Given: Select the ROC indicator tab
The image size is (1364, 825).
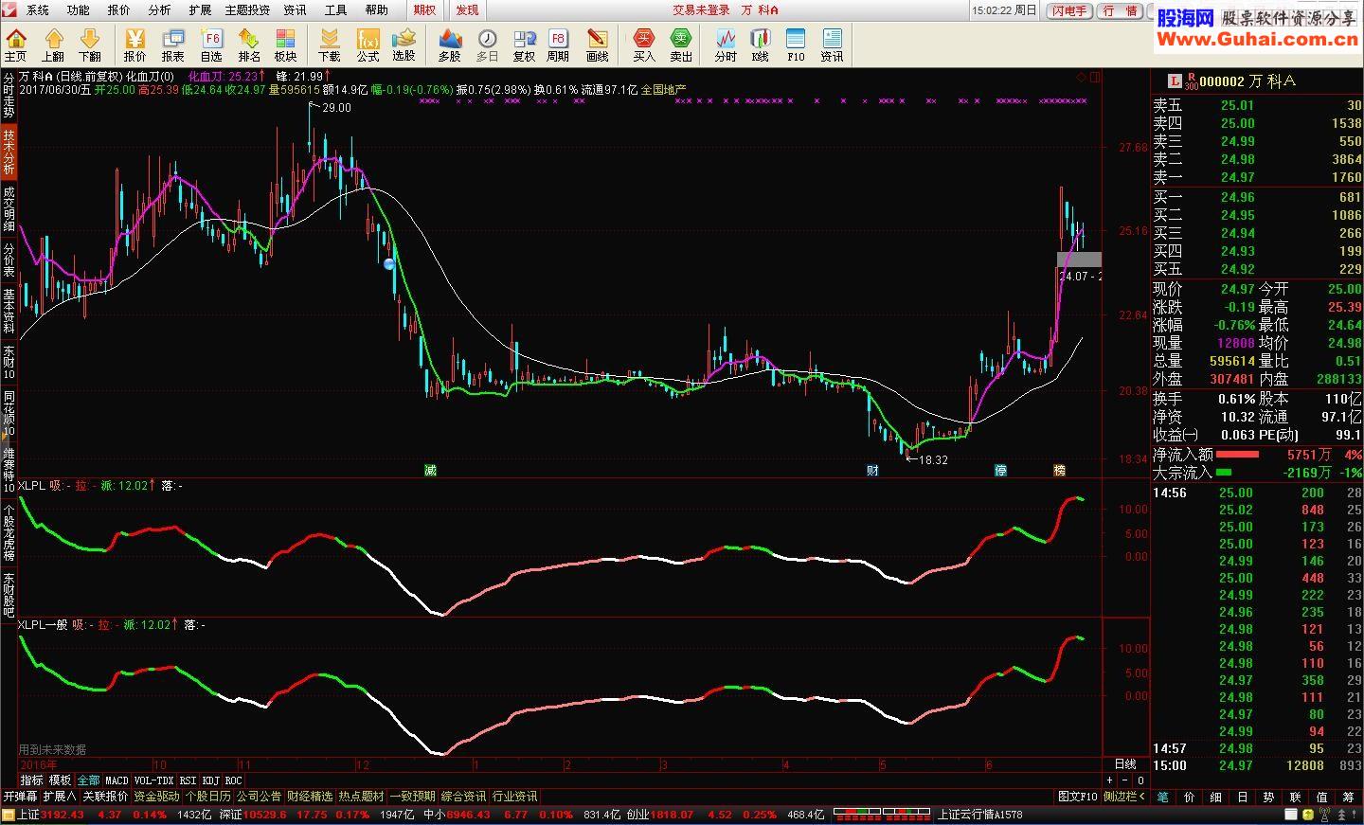Looking at the screenshot, I should coord(233,780).
